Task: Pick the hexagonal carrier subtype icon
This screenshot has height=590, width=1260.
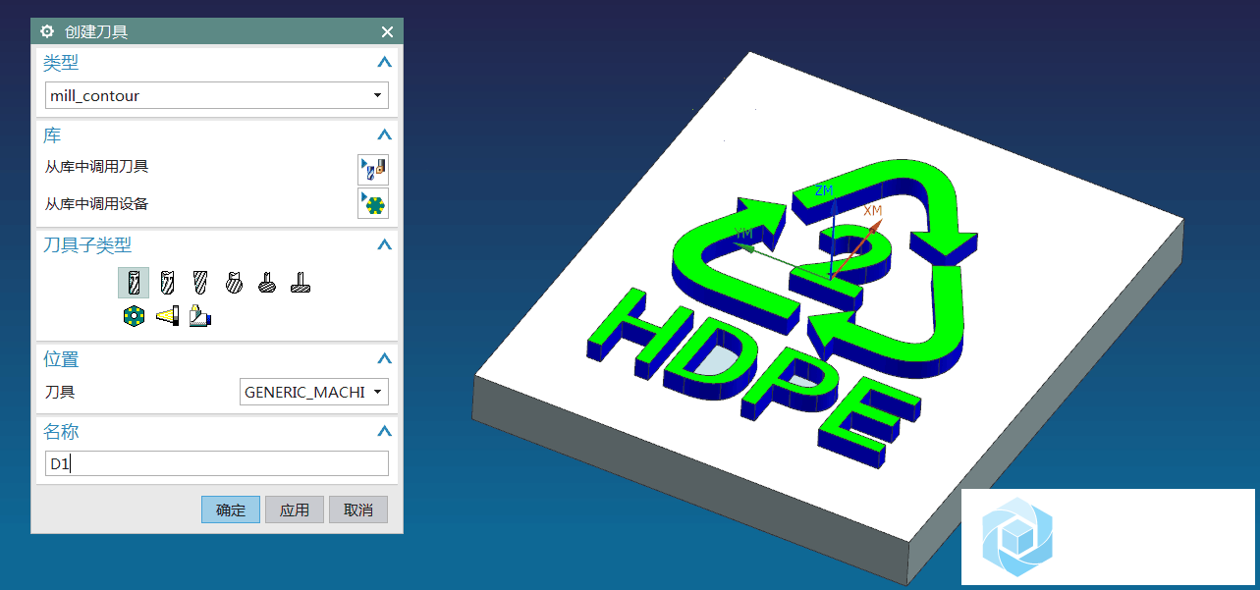Action: tap(134, 316)
